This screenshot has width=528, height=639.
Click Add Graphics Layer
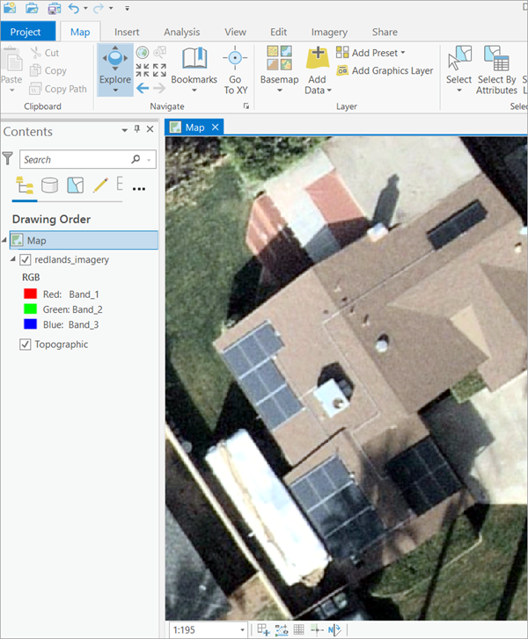pyautogui.click(x=385, y=70)
